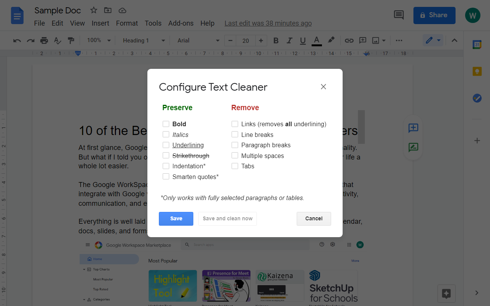Open the File menu
This screenshot has width=490, height=306.
tap(39, 23)
